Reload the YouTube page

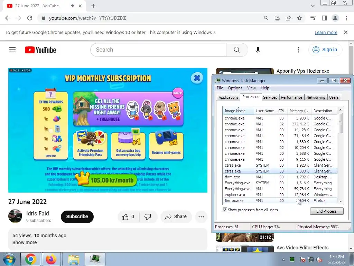point(30,18)
